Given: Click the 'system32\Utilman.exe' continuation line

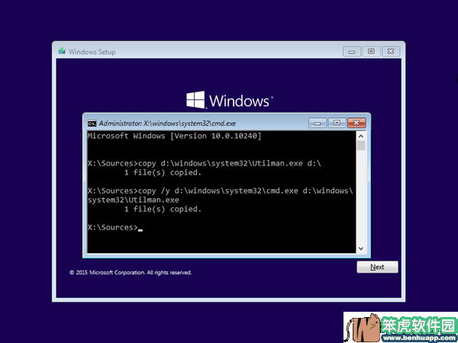Looking at the screenshot, I should (x=133, y=200).
